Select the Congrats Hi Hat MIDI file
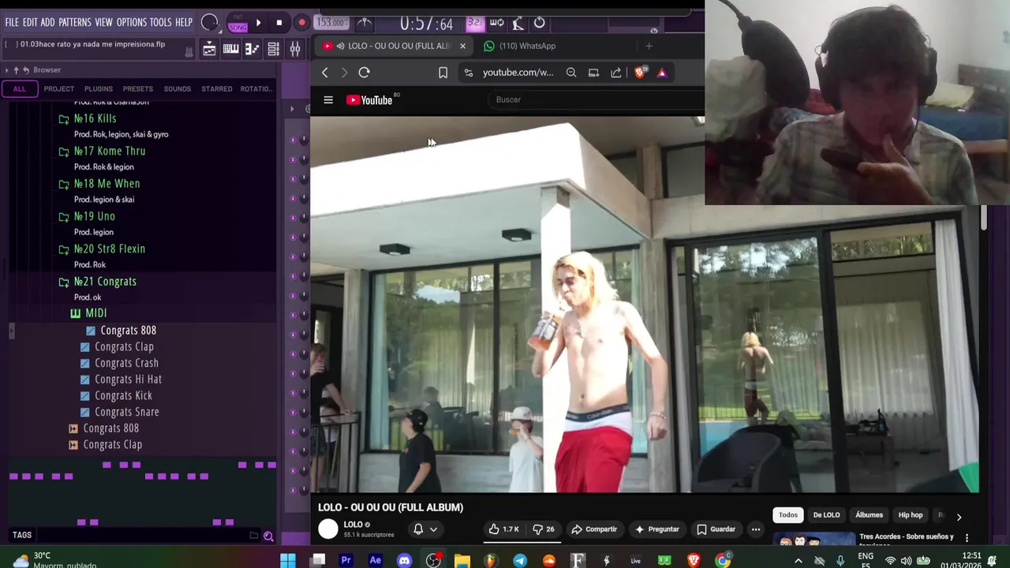This screenshot has height=568, width=1010. (121, 379)
